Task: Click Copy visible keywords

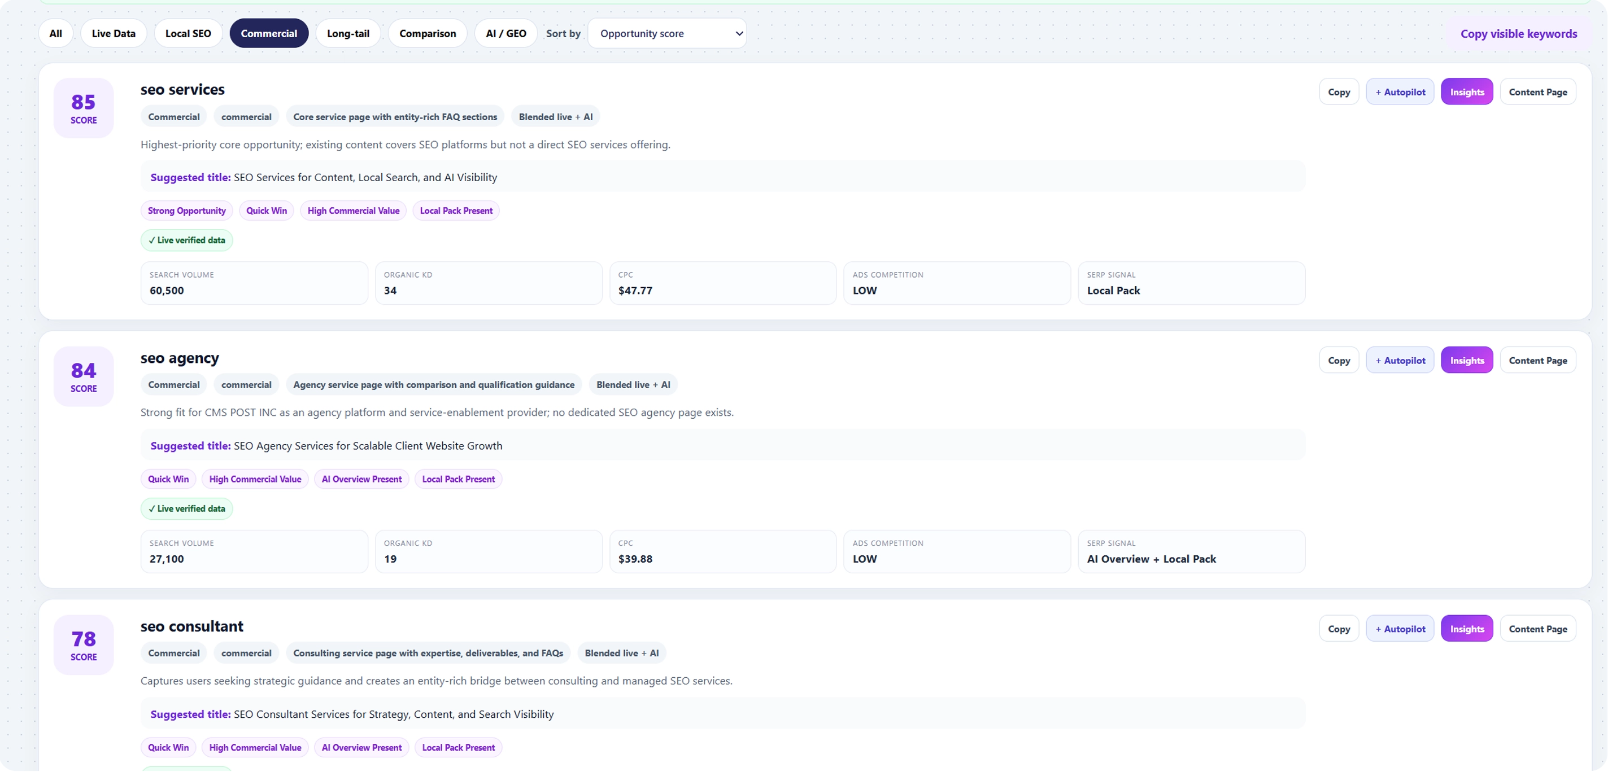Action: coord(1518,34)
